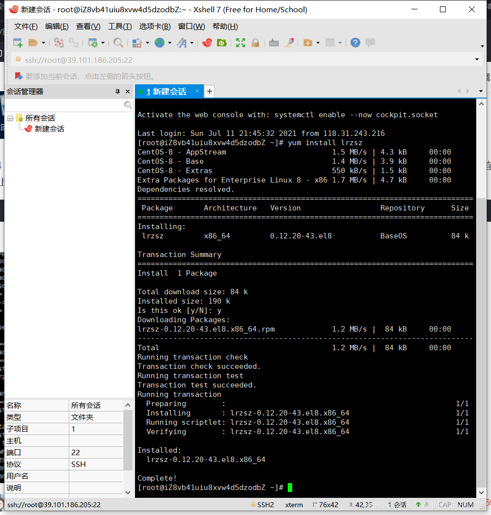
Task: Click the color scheme toolbar icon
Action: tap(137, 43)
